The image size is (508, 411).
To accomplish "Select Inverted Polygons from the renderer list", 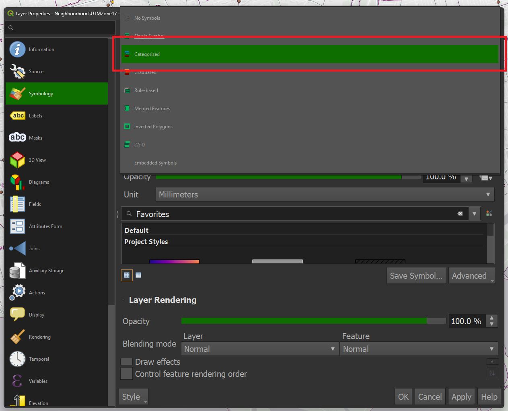I will pos(310,127).
